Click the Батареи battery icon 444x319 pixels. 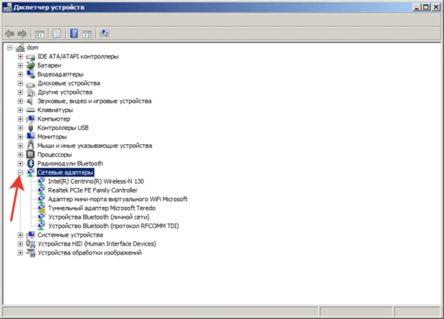pyautogui.click(x=31, y=66)
